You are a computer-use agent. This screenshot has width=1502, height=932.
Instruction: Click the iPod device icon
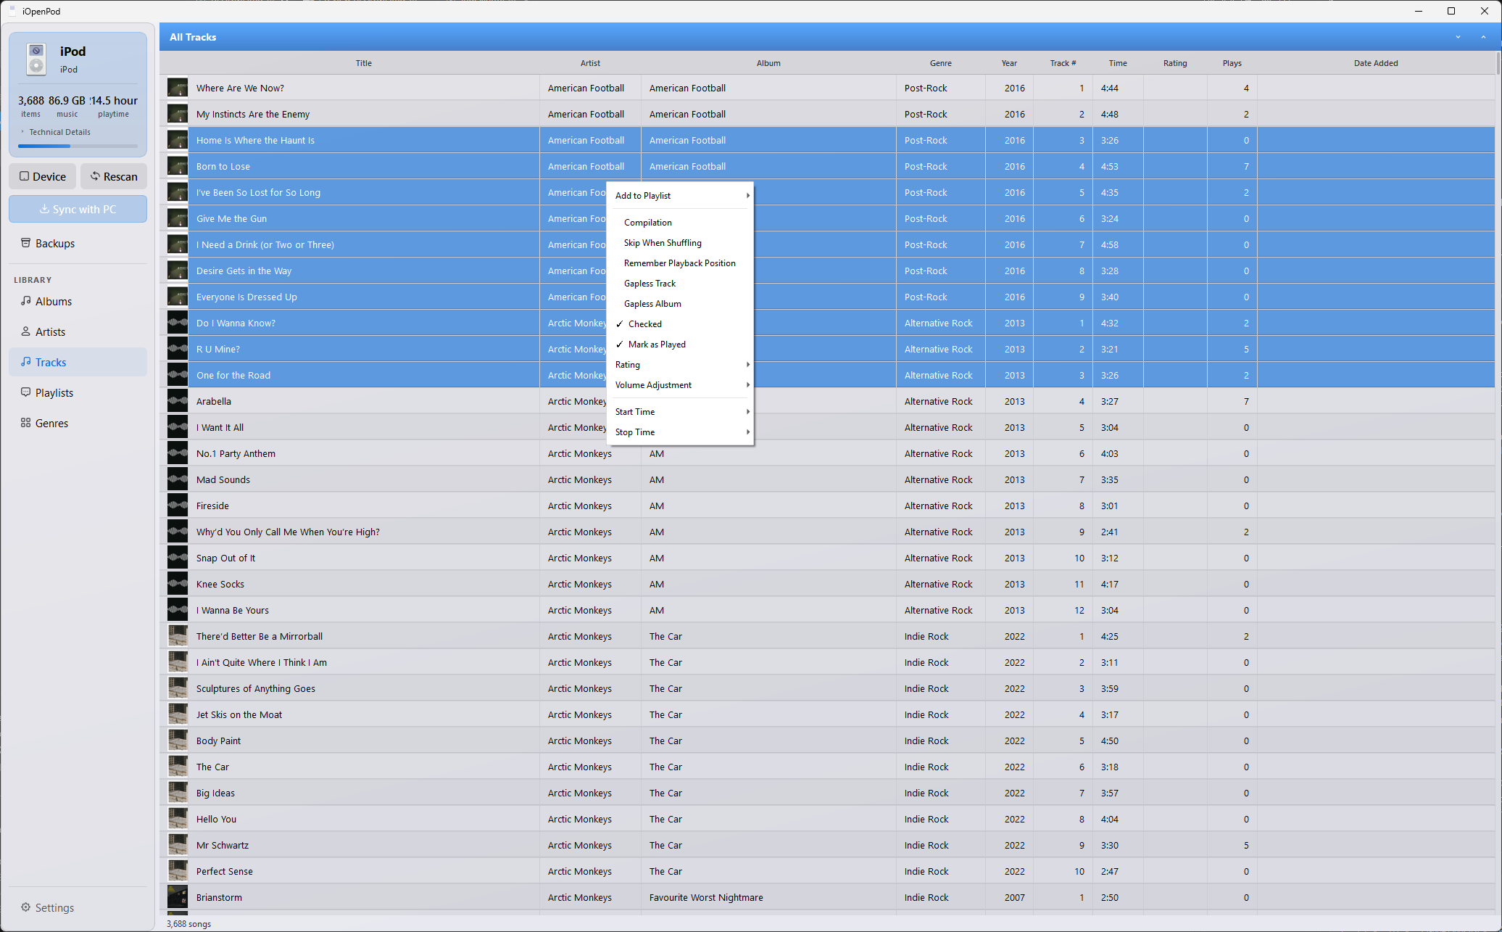[x=36, y=59]
